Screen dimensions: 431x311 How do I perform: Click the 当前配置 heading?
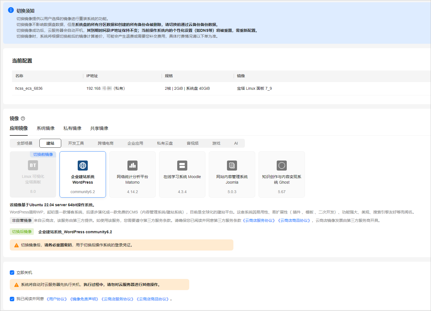pyautogui.click(x=22, y=61)
